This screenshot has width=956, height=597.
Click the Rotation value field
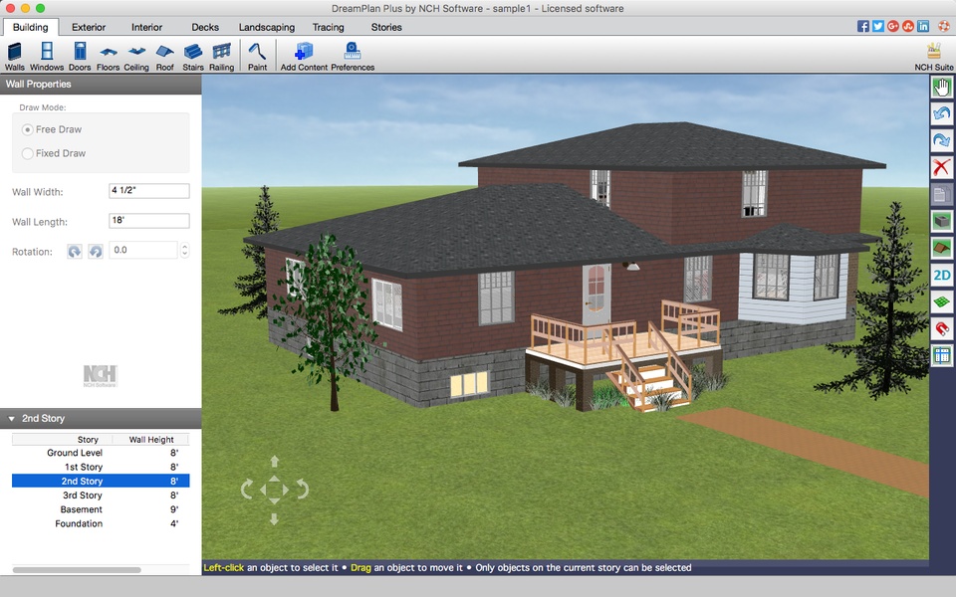click(x=143, y=251)
